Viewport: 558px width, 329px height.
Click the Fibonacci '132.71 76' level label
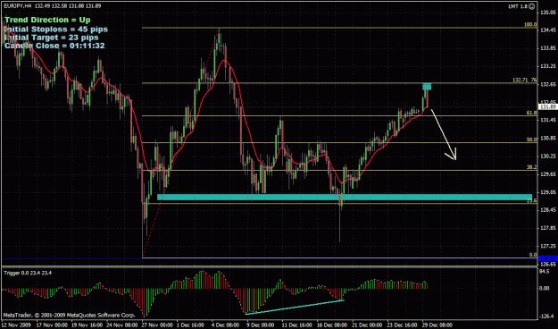point(525,80)
